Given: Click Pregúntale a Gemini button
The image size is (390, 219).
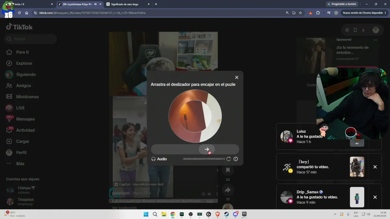Looking at the screenshot, I should (341, 4).
